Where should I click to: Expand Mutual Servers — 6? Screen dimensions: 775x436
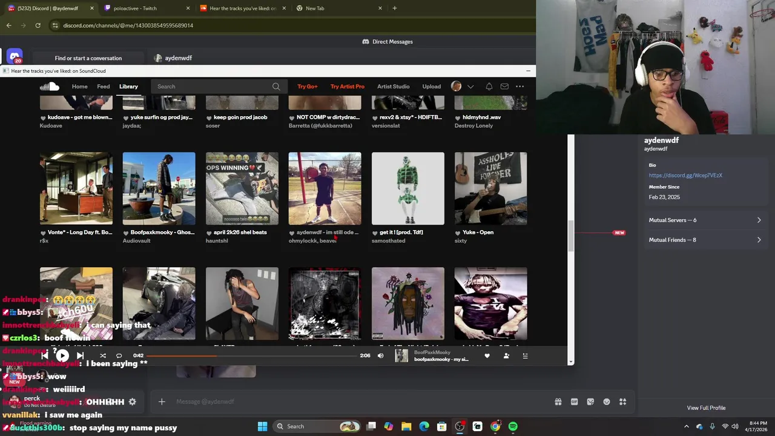click(705, 220)
